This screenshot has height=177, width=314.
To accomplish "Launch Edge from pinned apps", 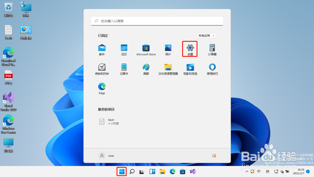I will [102, 88].
